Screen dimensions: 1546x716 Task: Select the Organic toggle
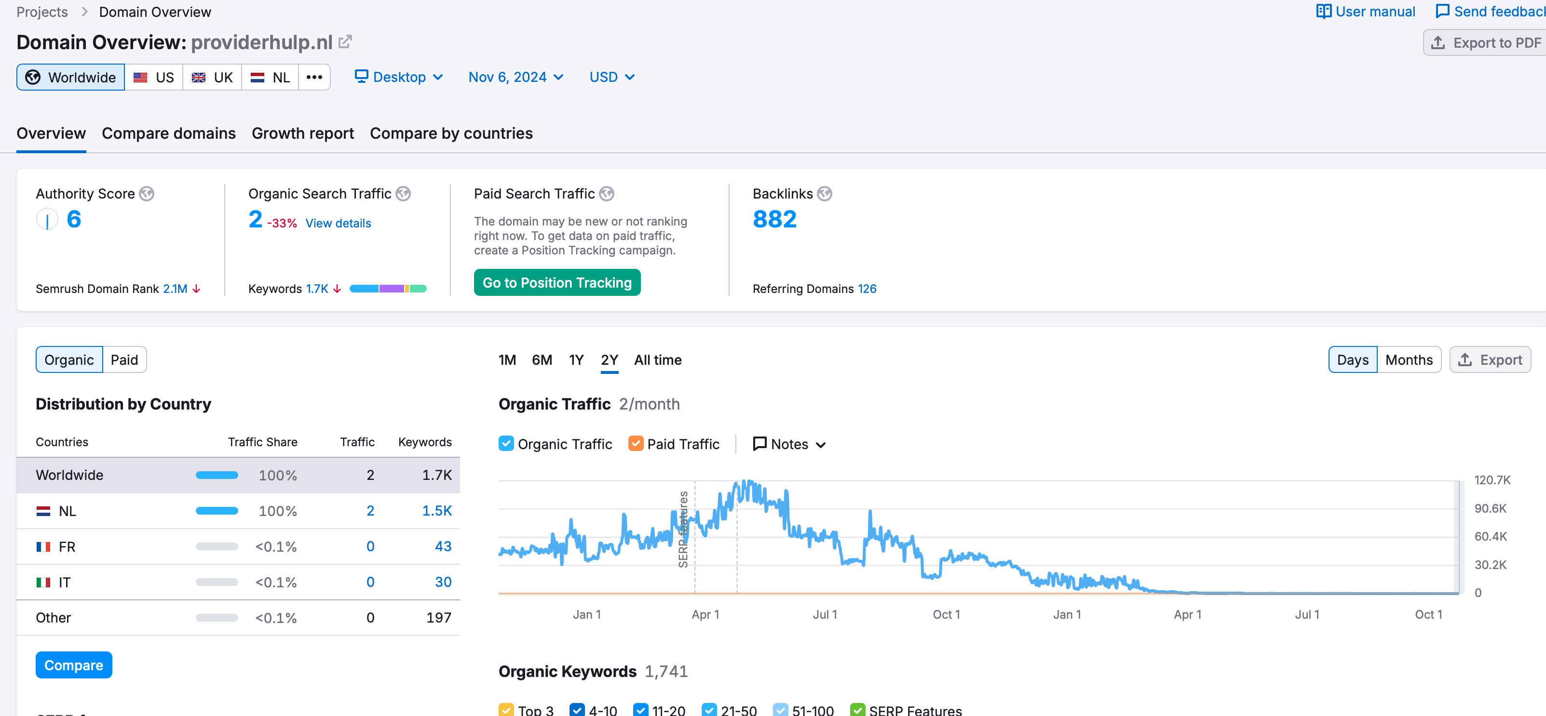click(69, 360)
